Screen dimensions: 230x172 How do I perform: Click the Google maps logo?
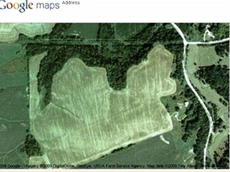(x=29, y=6)
